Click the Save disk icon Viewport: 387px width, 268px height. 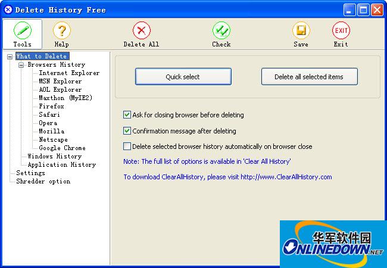[x=301, y=34]
